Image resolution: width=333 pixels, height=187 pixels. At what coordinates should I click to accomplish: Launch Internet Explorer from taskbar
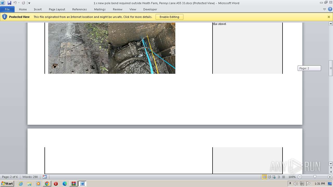(x=21, y=184)
